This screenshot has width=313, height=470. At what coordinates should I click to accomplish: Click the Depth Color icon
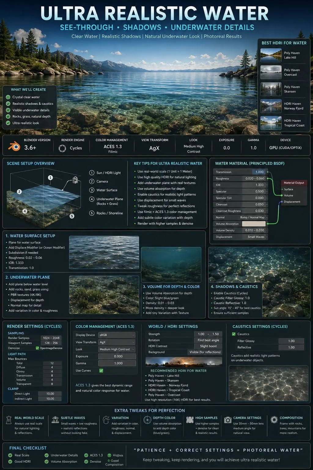coord(147,420)
